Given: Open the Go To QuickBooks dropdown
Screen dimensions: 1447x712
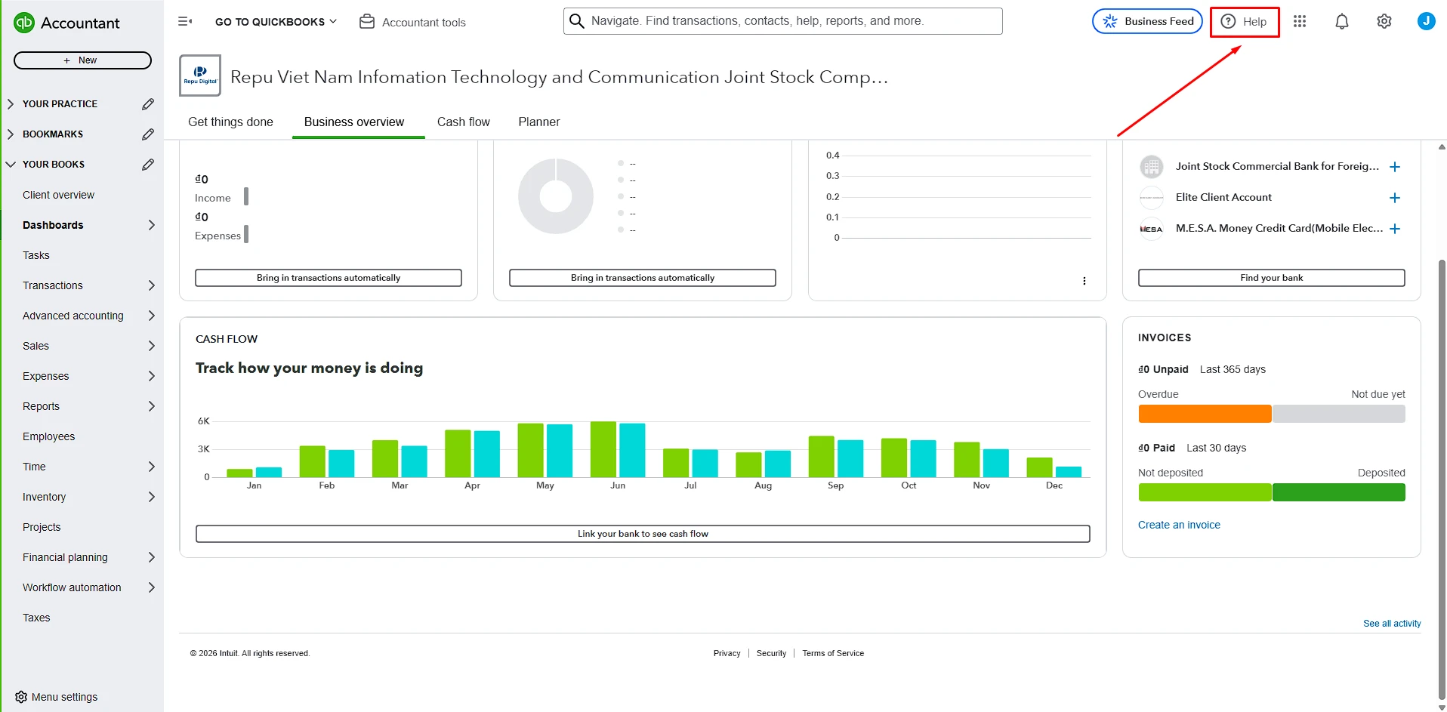Looking at the screenshot, I should click(x=276, y=22).
